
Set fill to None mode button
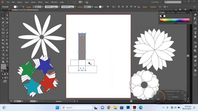point(7,74)
